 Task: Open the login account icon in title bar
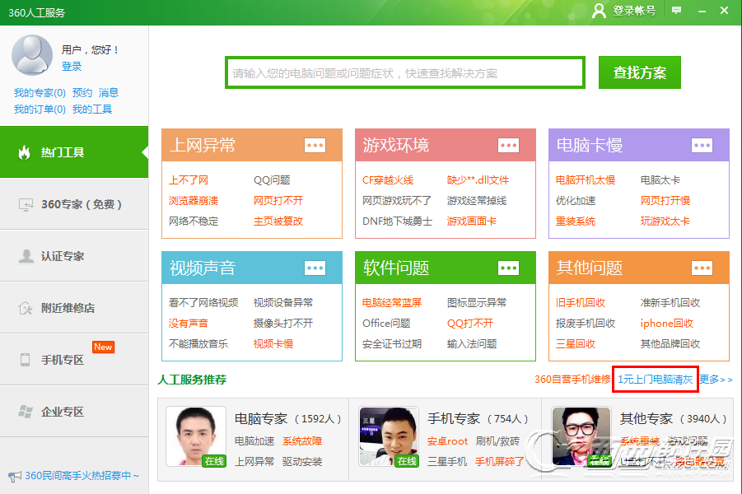click(x=599, y=11)
